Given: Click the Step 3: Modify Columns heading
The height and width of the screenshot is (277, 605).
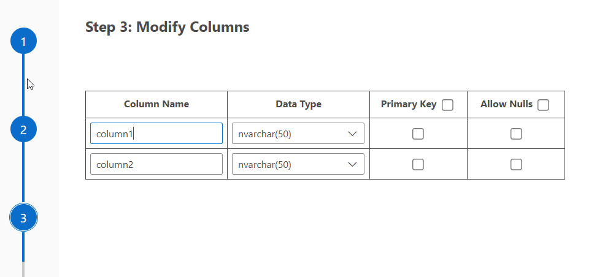Looking at the screenshot, I should click(167, 27).
